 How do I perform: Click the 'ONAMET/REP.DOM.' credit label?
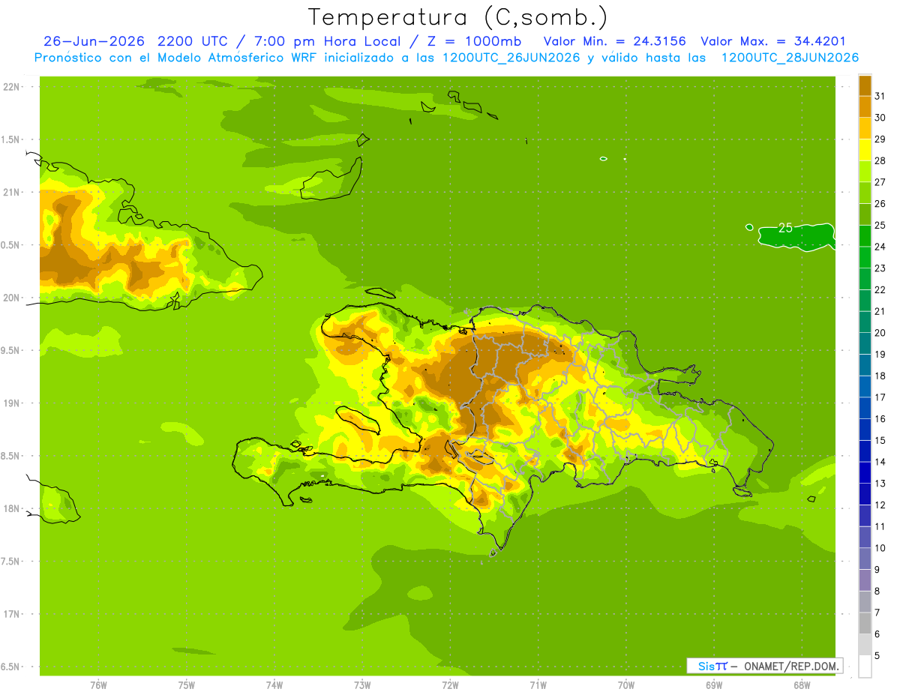(790, 666)
